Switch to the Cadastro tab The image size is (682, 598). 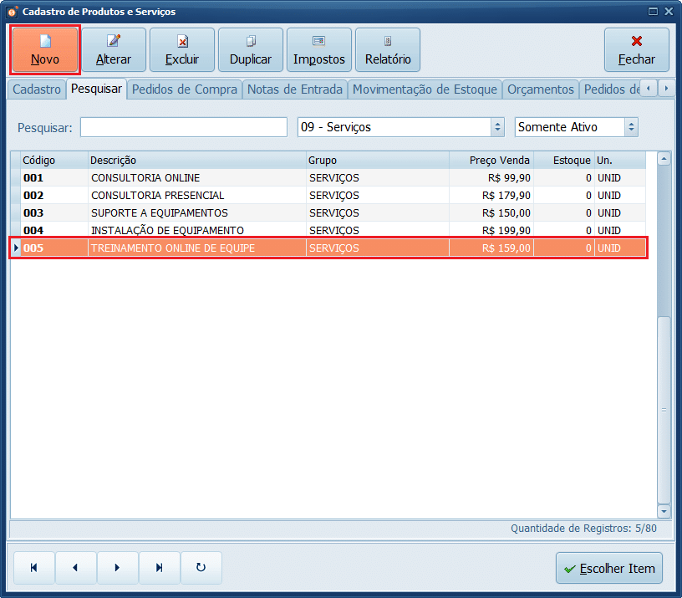coord(37,89)
